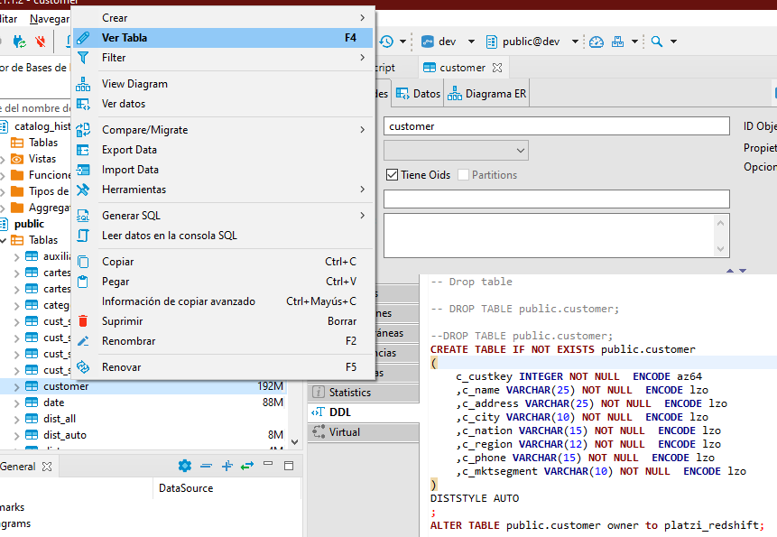This screenshot has width=777, height=537.
Task: Select Ver Tabla in context menu
Action: [223, 38]
